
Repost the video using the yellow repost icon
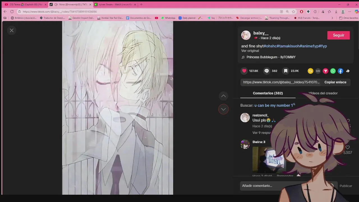310,71
